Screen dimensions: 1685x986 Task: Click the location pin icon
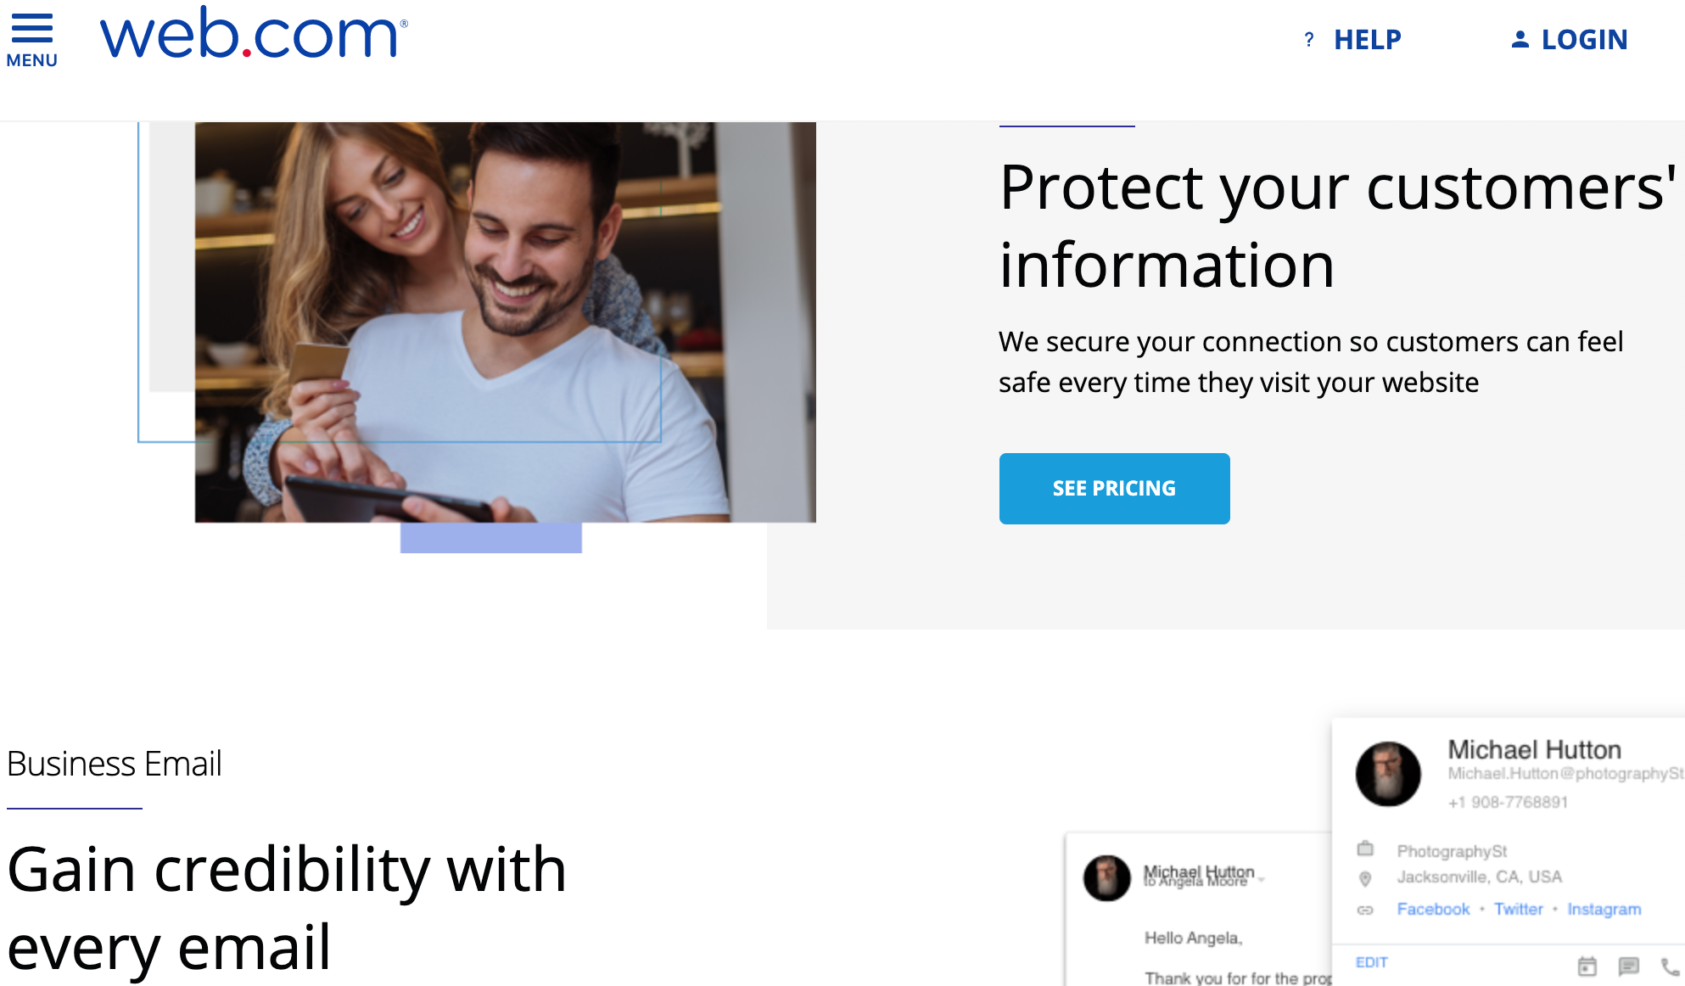1365,878
